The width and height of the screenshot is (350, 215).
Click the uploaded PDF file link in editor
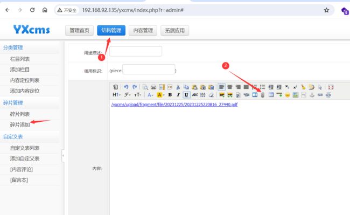coord(174,105)
